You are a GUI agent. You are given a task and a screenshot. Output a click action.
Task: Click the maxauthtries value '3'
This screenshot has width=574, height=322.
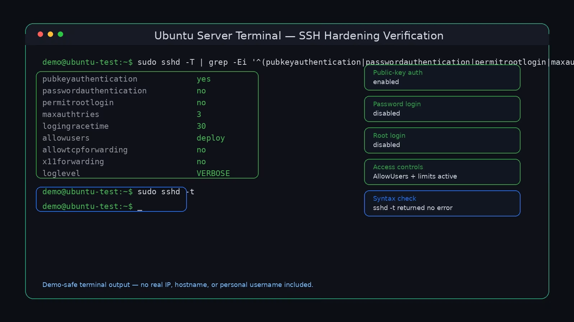pyautogui.click(x=199, y=114)
